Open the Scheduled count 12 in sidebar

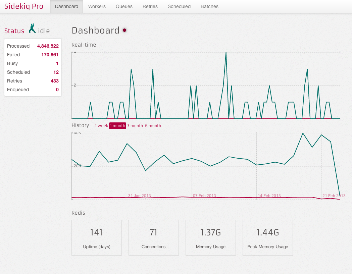point(56,72)
